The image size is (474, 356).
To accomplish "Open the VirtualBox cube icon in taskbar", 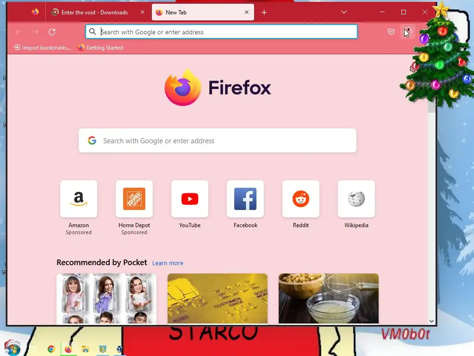I will coord(119,349).
